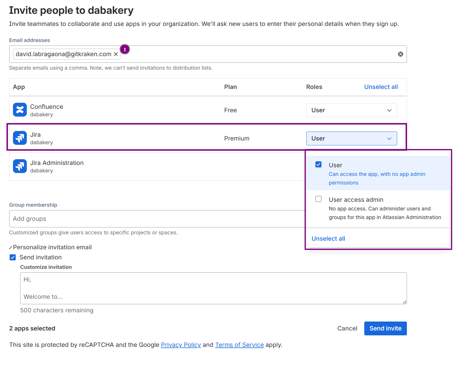The width and height of the screenshot is (466, 384).
Task: Uncheck the User role checkbox
Action: [318, 164]
